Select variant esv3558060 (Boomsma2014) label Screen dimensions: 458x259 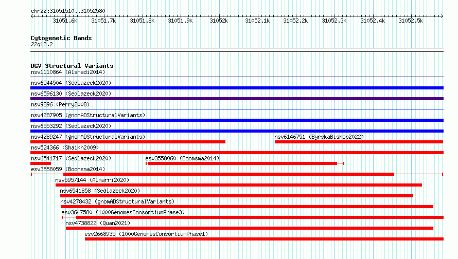pyautogui.click(x=182, y=158)
